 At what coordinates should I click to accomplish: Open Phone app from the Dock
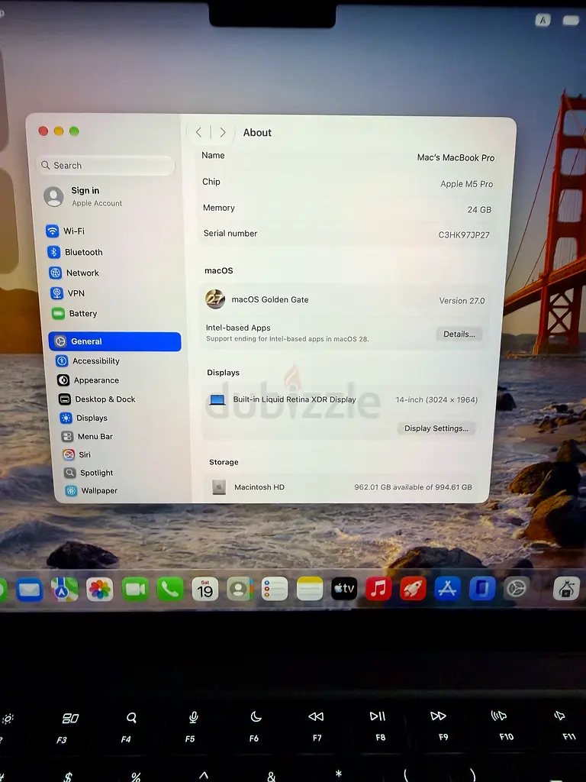[170, 590]
